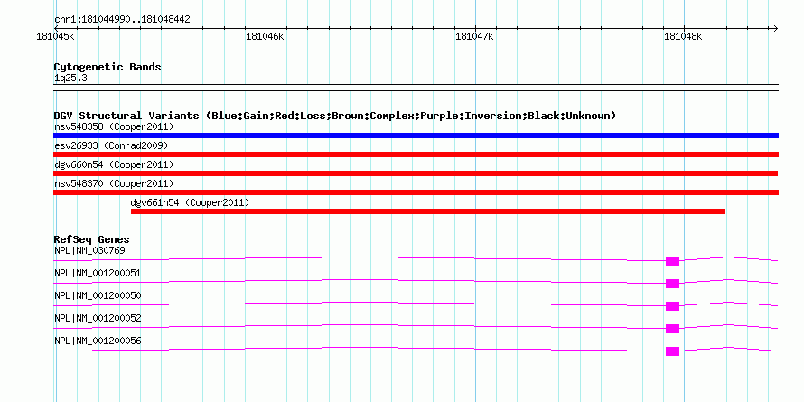
Task: Click the exon box on NM_001200051
Action: (672, 284)
